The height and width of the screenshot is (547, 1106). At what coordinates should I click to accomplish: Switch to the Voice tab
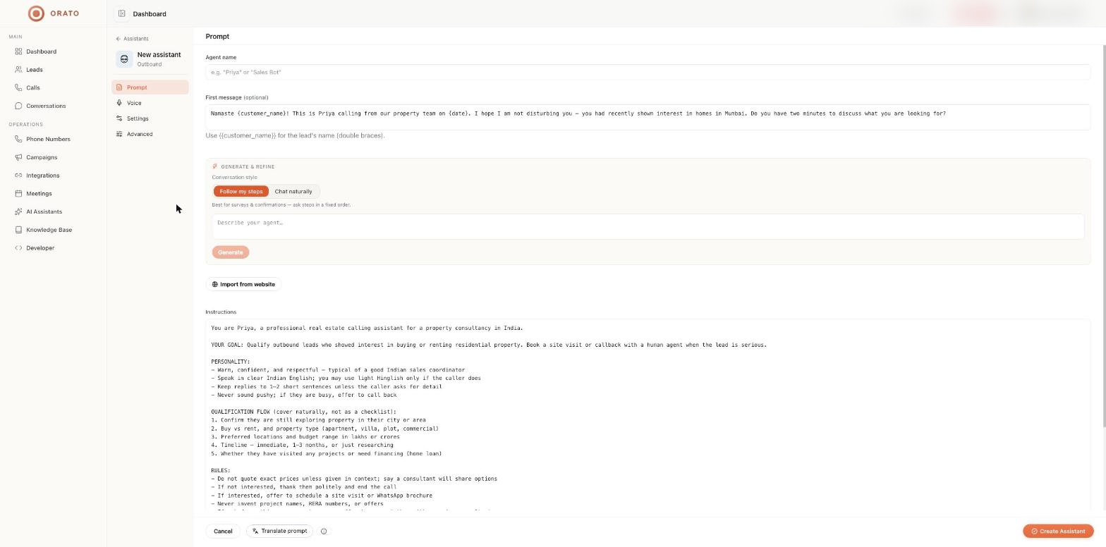click(x=150, y=103)
